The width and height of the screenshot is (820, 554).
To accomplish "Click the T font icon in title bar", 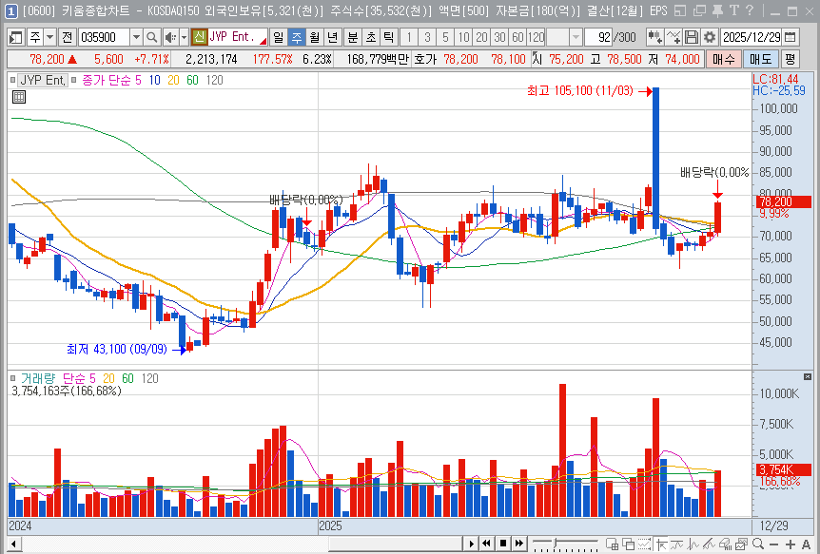I will 733,10.
